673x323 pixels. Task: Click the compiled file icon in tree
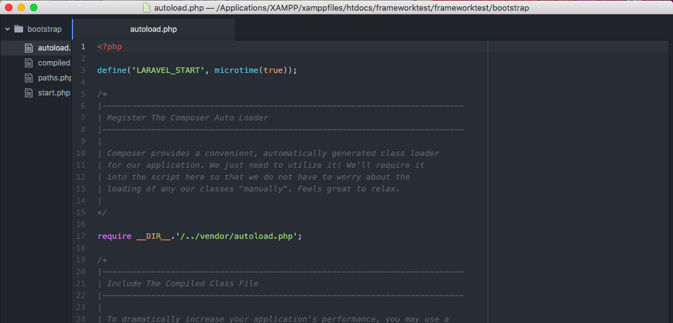(28, 62)
